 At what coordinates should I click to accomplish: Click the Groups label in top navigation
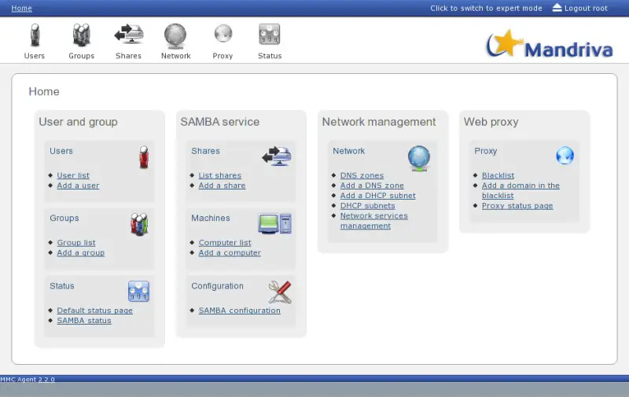[x=82, y=56]
